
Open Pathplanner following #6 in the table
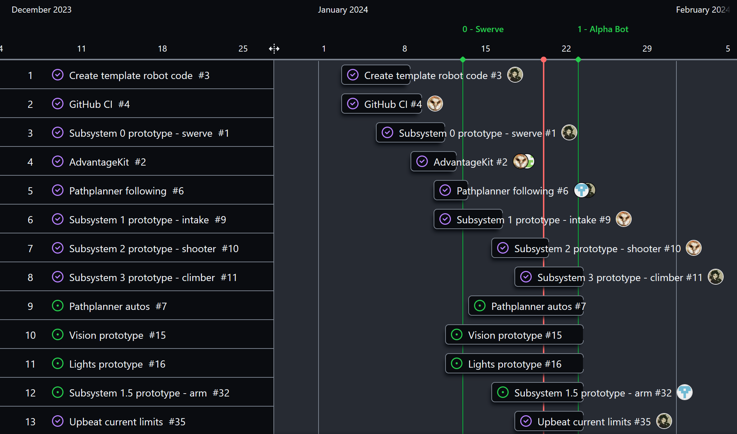tap(126, 191)
